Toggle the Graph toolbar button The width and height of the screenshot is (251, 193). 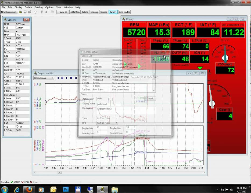pyautogui.click(x=113, y=12)
